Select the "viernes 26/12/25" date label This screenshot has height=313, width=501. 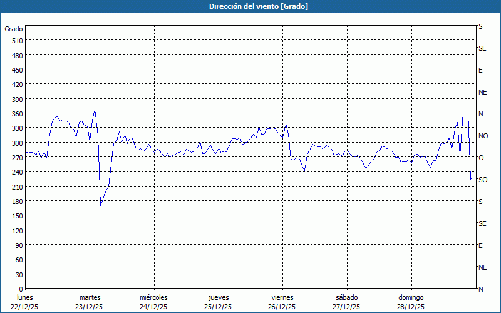click(282, 302)
